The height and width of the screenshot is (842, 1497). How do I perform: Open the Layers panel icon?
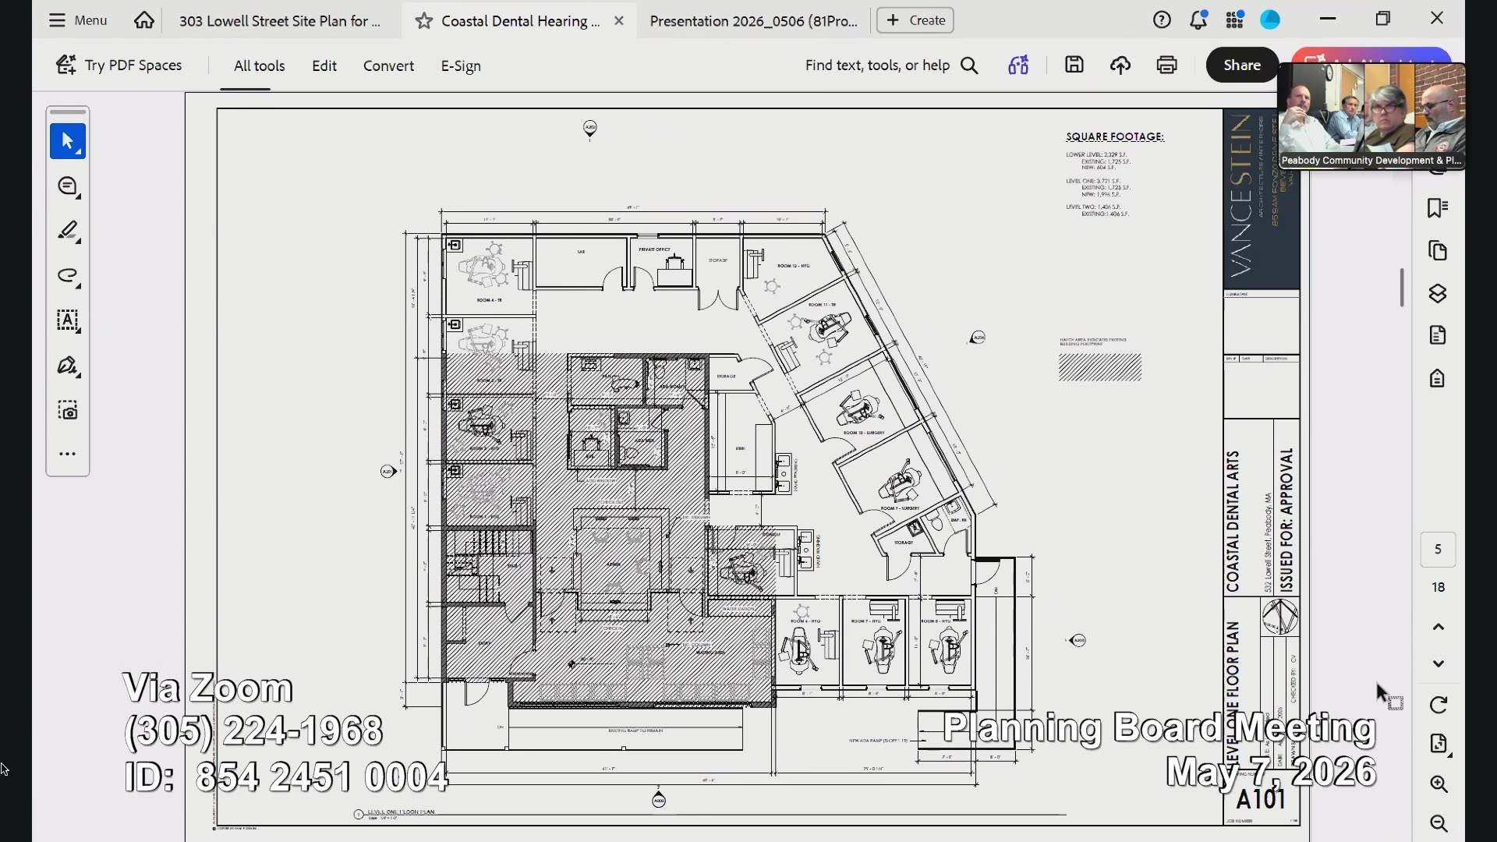click(x=1438, y=294)
